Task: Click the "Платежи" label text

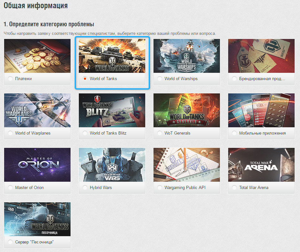Action: point(23,79)
